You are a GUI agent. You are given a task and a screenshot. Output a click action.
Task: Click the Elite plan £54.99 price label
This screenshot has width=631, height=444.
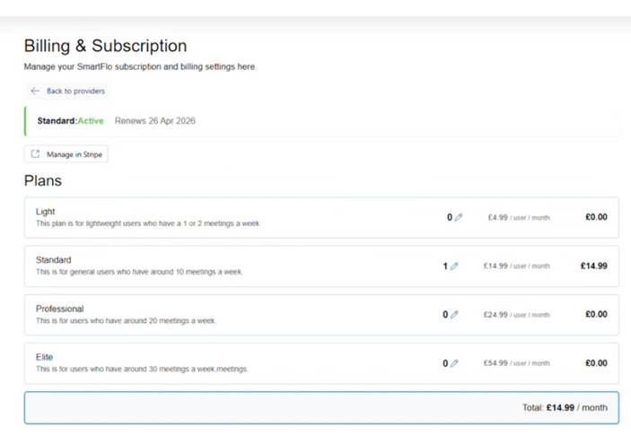point(516,363)
